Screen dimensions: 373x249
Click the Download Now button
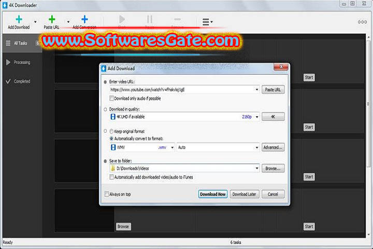pos(213,194)
